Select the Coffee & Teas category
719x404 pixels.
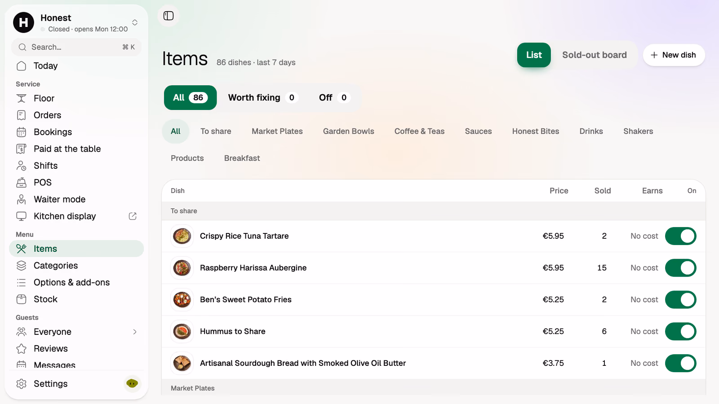(419, 132)
